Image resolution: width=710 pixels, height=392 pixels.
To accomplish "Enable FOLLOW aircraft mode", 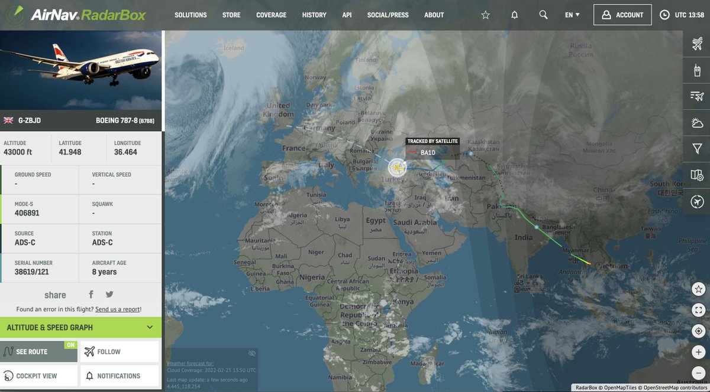I will (120, 351).
